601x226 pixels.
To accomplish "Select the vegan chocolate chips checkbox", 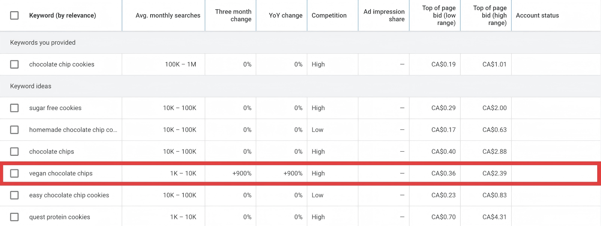I will (14, 173).
